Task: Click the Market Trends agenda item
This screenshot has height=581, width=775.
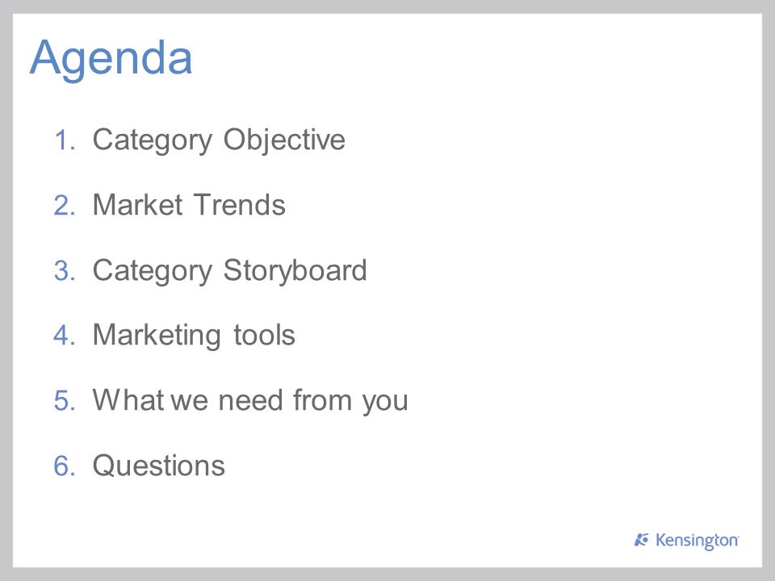Action: point(189,205)
